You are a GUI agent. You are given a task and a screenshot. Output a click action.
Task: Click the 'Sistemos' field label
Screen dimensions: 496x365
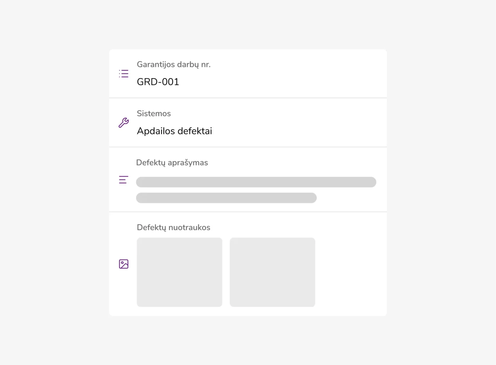154,113
